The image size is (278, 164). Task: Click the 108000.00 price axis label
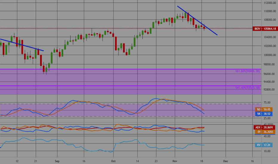coord(270,20)
